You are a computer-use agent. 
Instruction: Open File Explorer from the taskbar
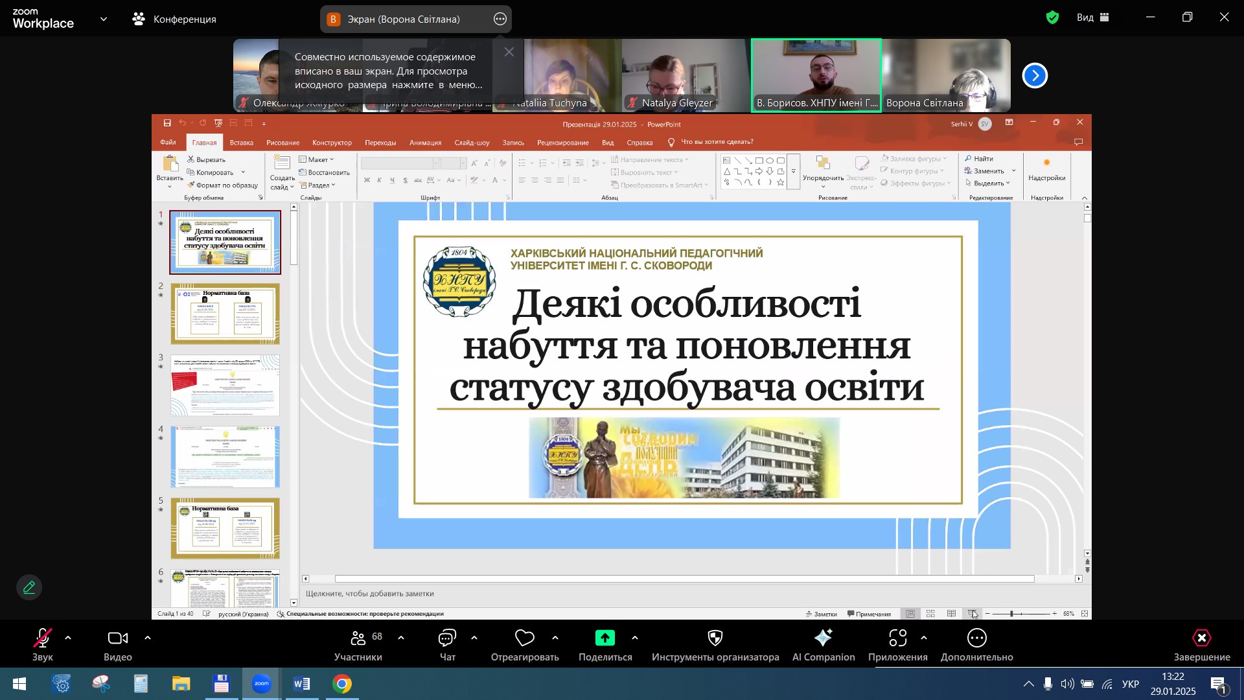(181, 684)
